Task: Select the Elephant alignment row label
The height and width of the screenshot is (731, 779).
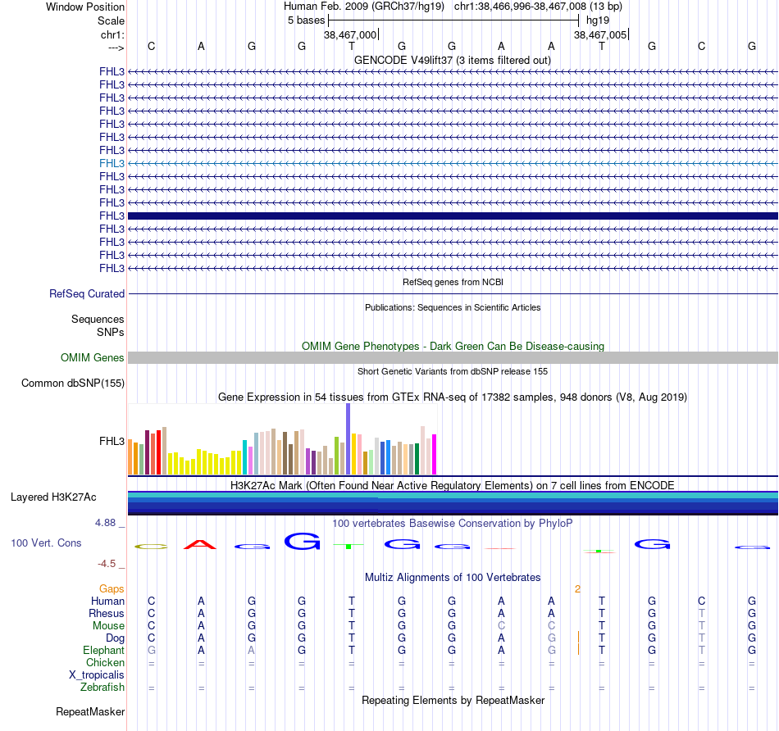Action: coord(103,650)
